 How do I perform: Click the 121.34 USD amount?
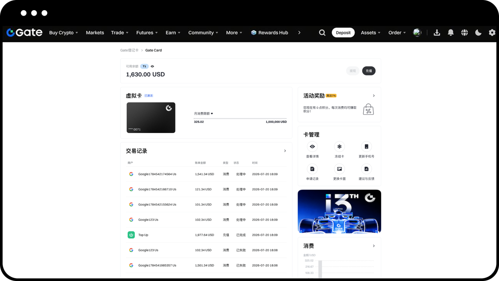tap(203, 189)
